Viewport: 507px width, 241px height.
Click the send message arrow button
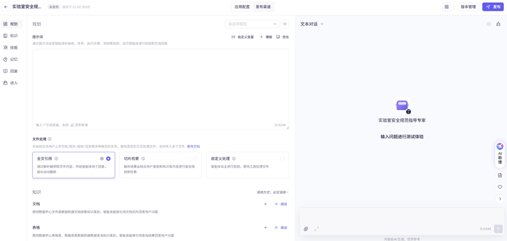point(498,229)
